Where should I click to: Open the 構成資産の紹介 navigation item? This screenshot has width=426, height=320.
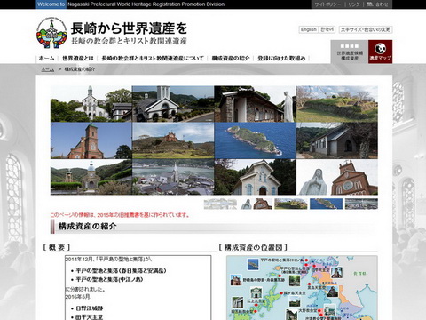coord(231,59)
